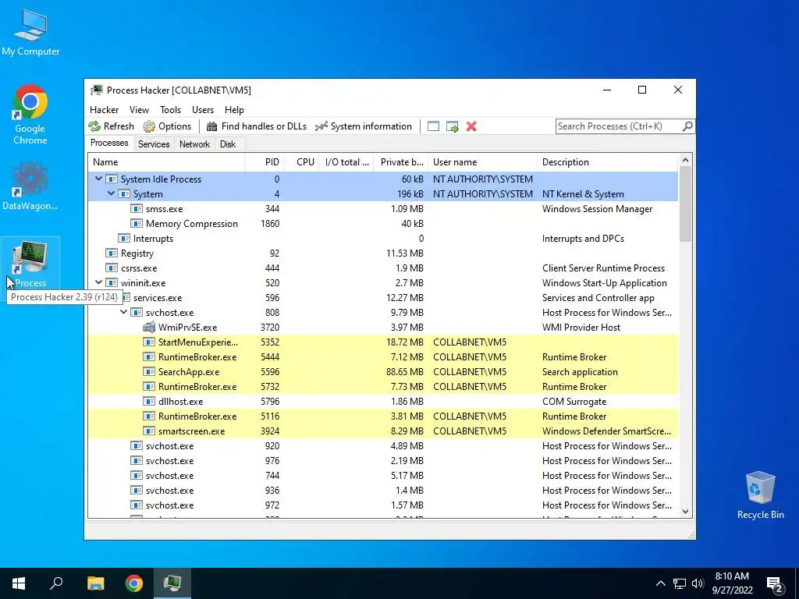
Task: Click the Search Processes input field
Action: pyautogui.click(x=618, y=126)
